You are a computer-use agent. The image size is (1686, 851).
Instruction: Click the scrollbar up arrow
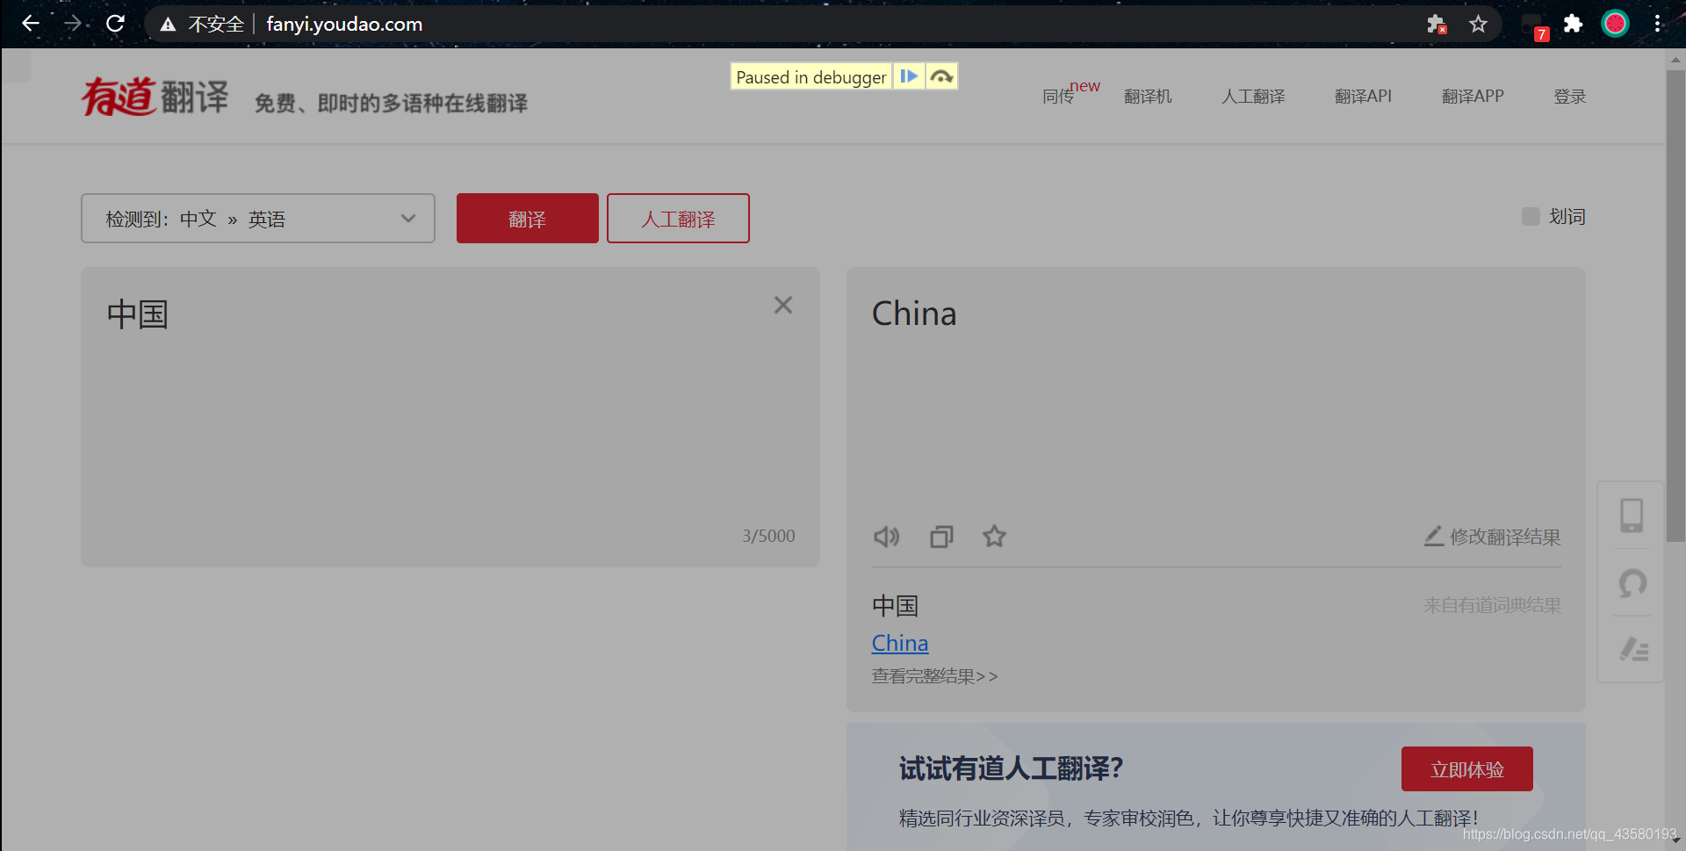pyautogui.click(x=1675, y=60)
